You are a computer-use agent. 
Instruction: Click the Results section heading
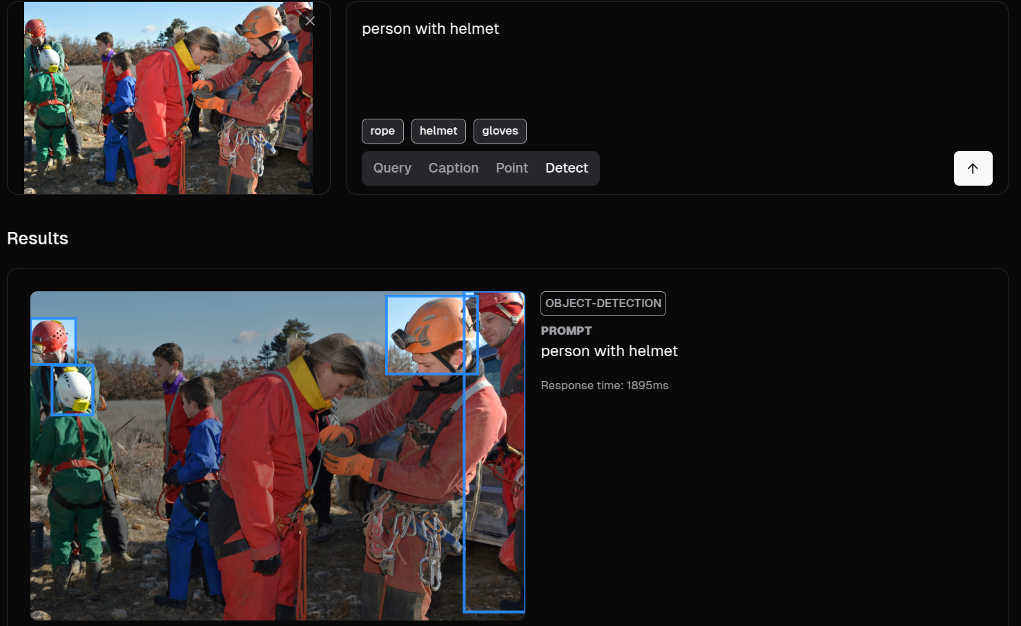click(x=38, y=239)
